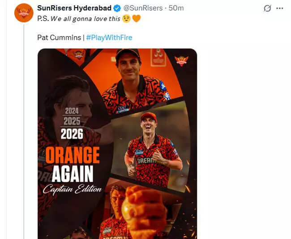Click SunRisers logo at poster top-right
The width and height of the screenshot is (291, 239).
(x=181, y=60)
